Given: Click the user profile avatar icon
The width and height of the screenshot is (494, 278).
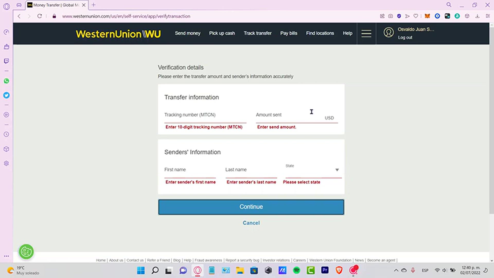Looking at the screenshot, I should 389,33.
